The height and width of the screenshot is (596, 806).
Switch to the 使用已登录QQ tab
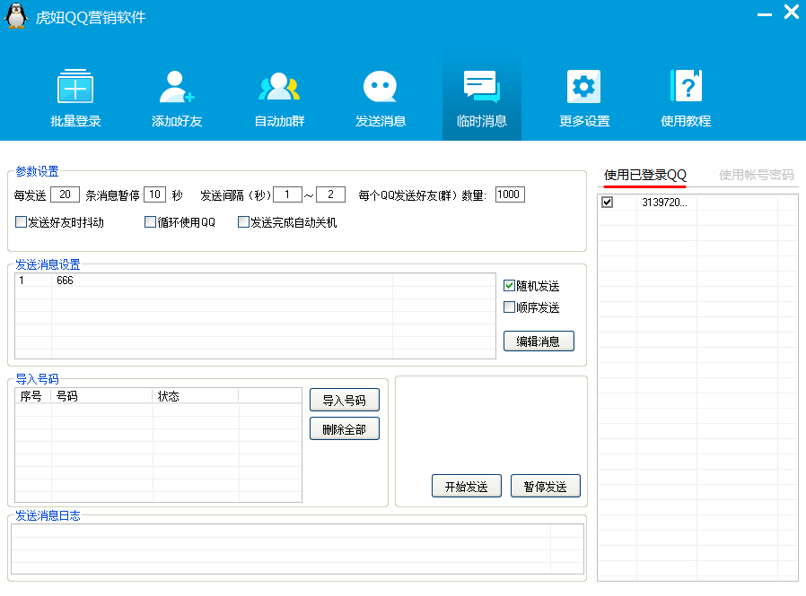[644, 175]
